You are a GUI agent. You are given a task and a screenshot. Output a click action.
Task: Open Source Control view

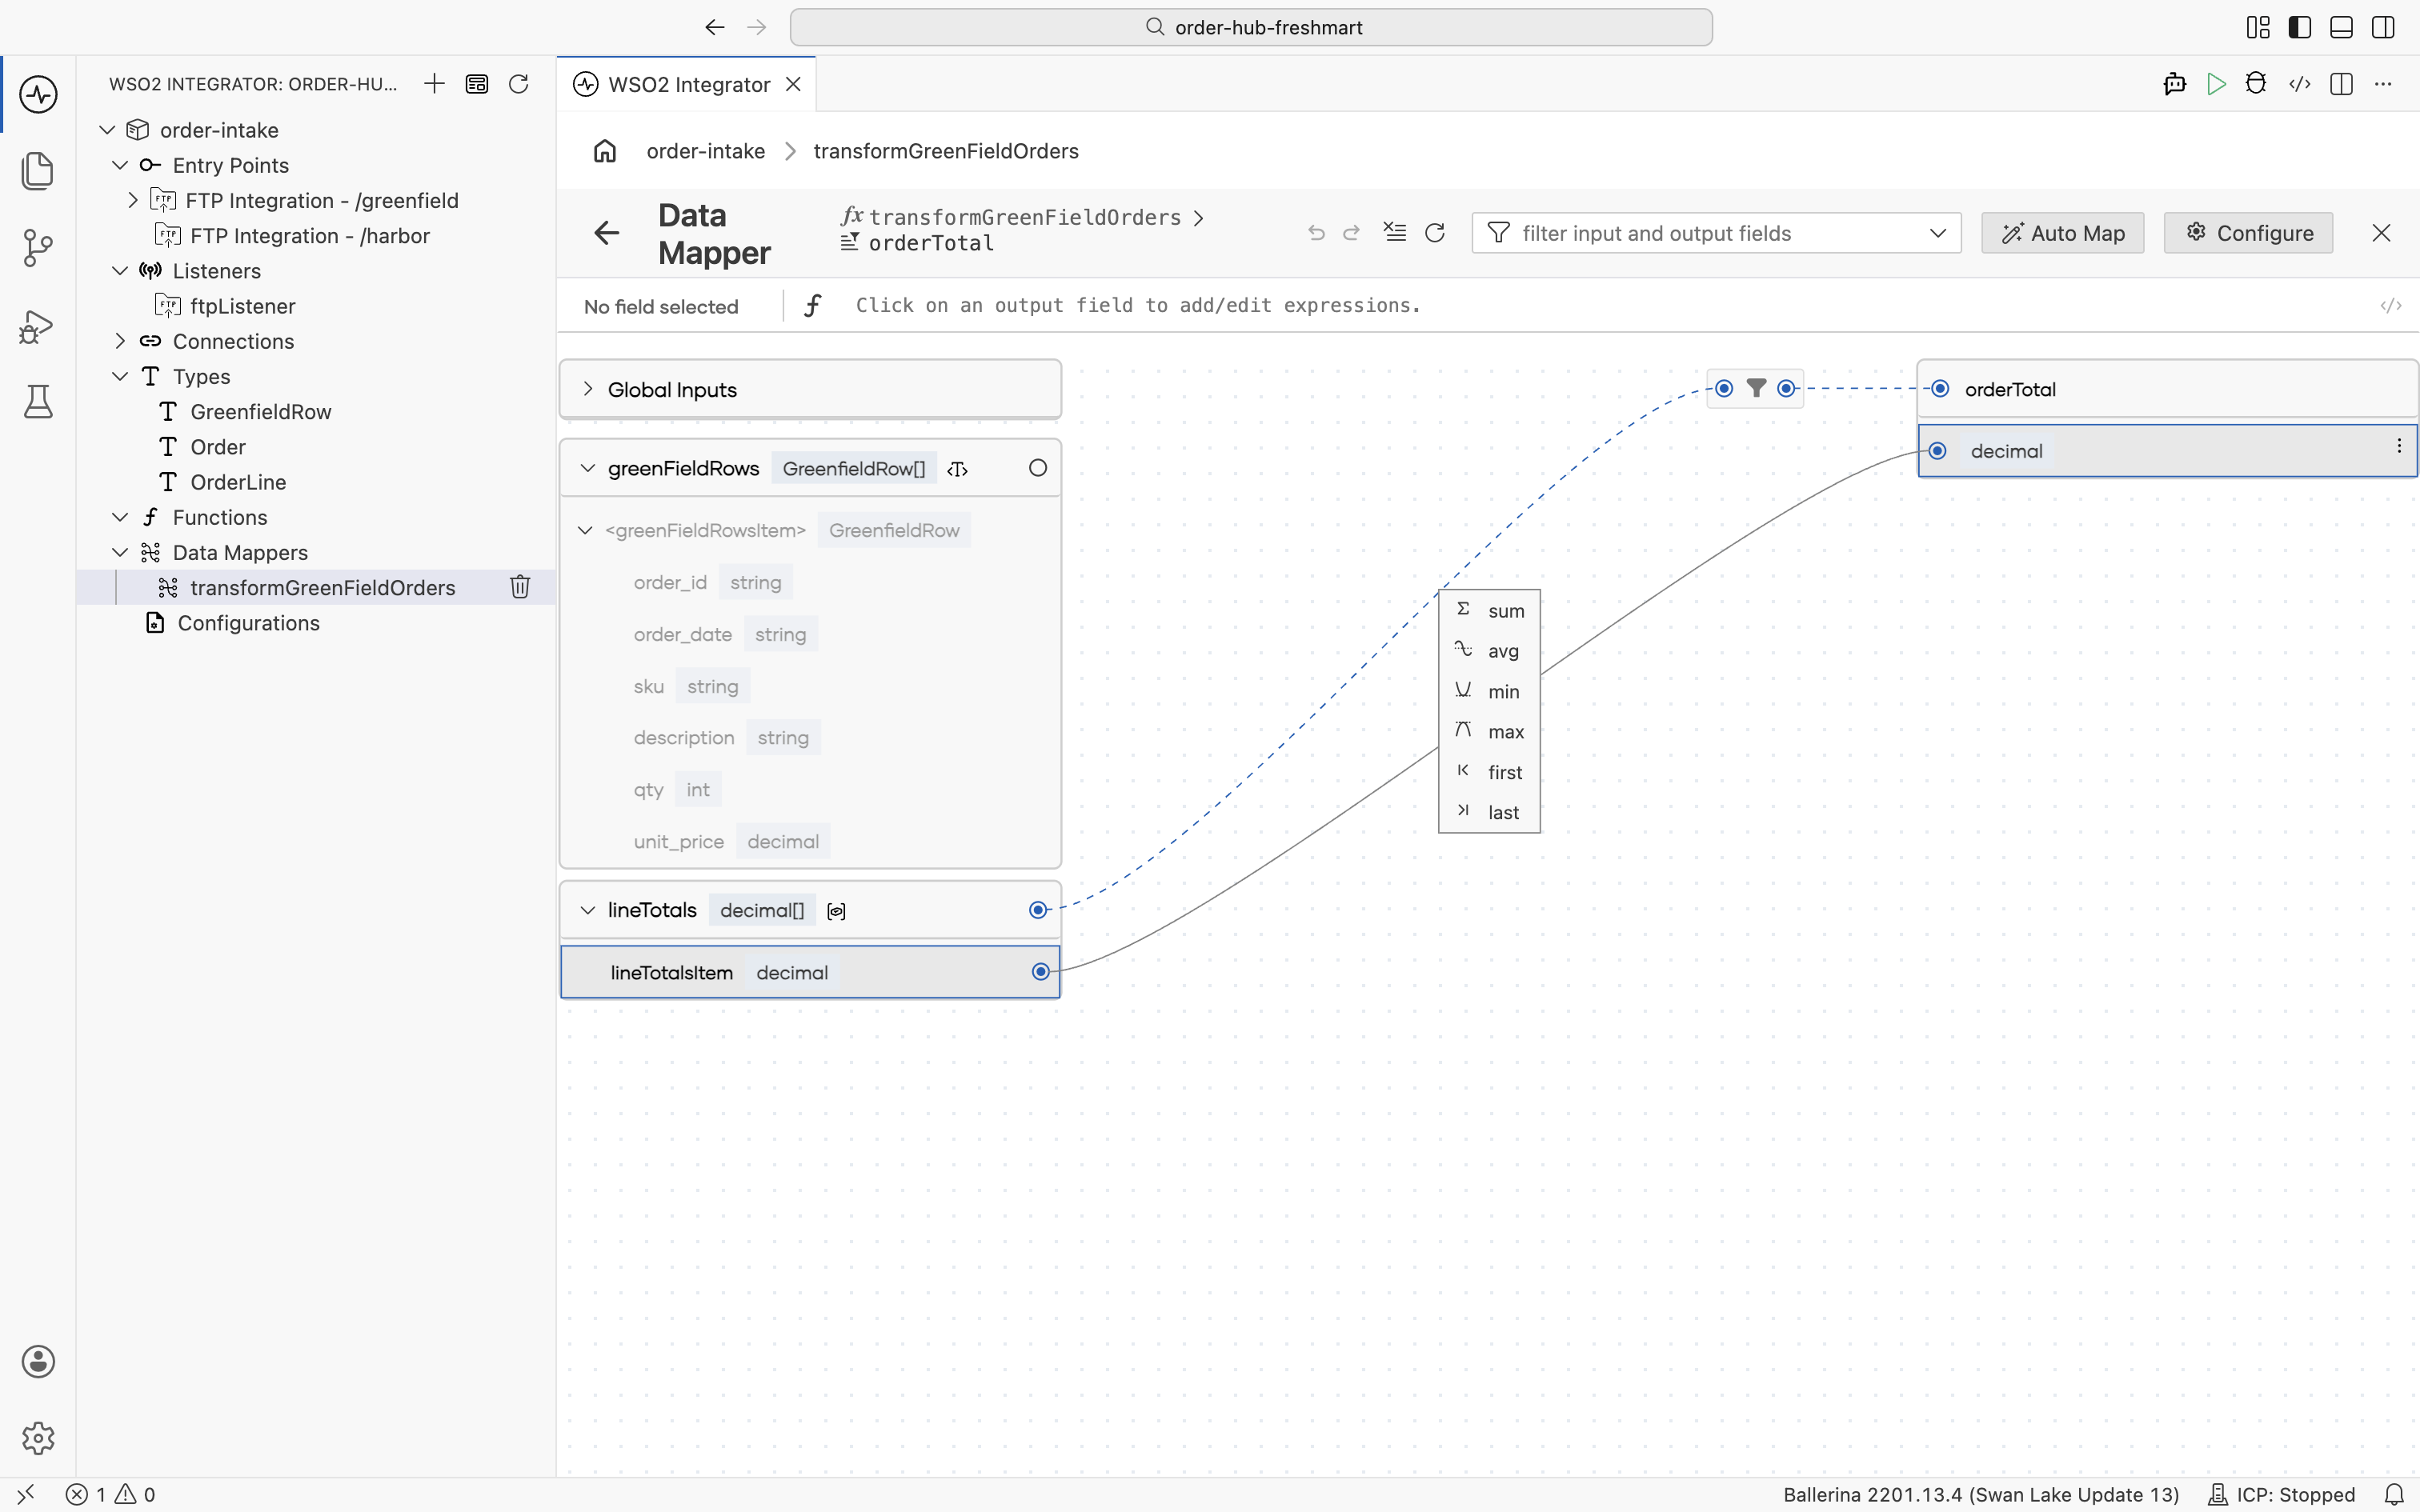point(38,248)
